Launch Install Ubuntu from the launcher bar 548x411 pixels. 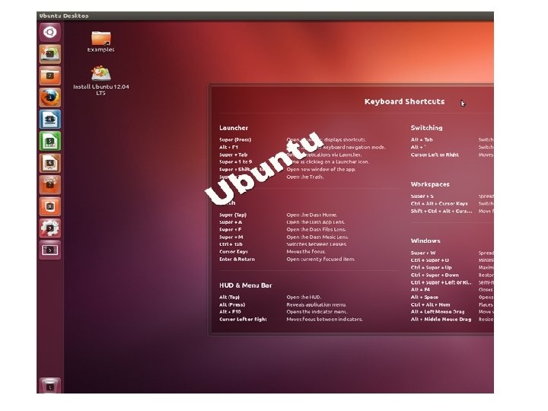tap(50, 54)
